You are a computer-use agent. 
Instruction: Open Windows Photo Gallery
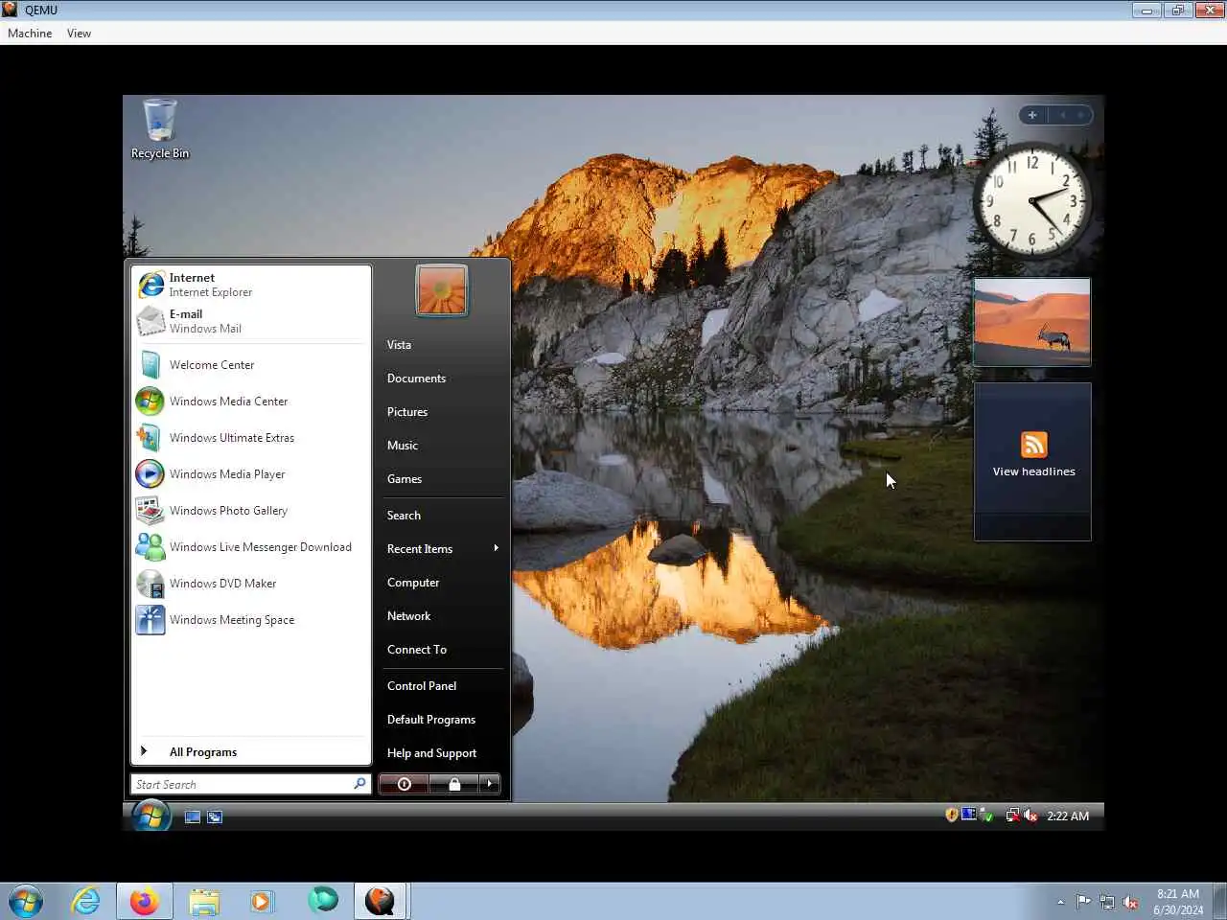[249, 511]
